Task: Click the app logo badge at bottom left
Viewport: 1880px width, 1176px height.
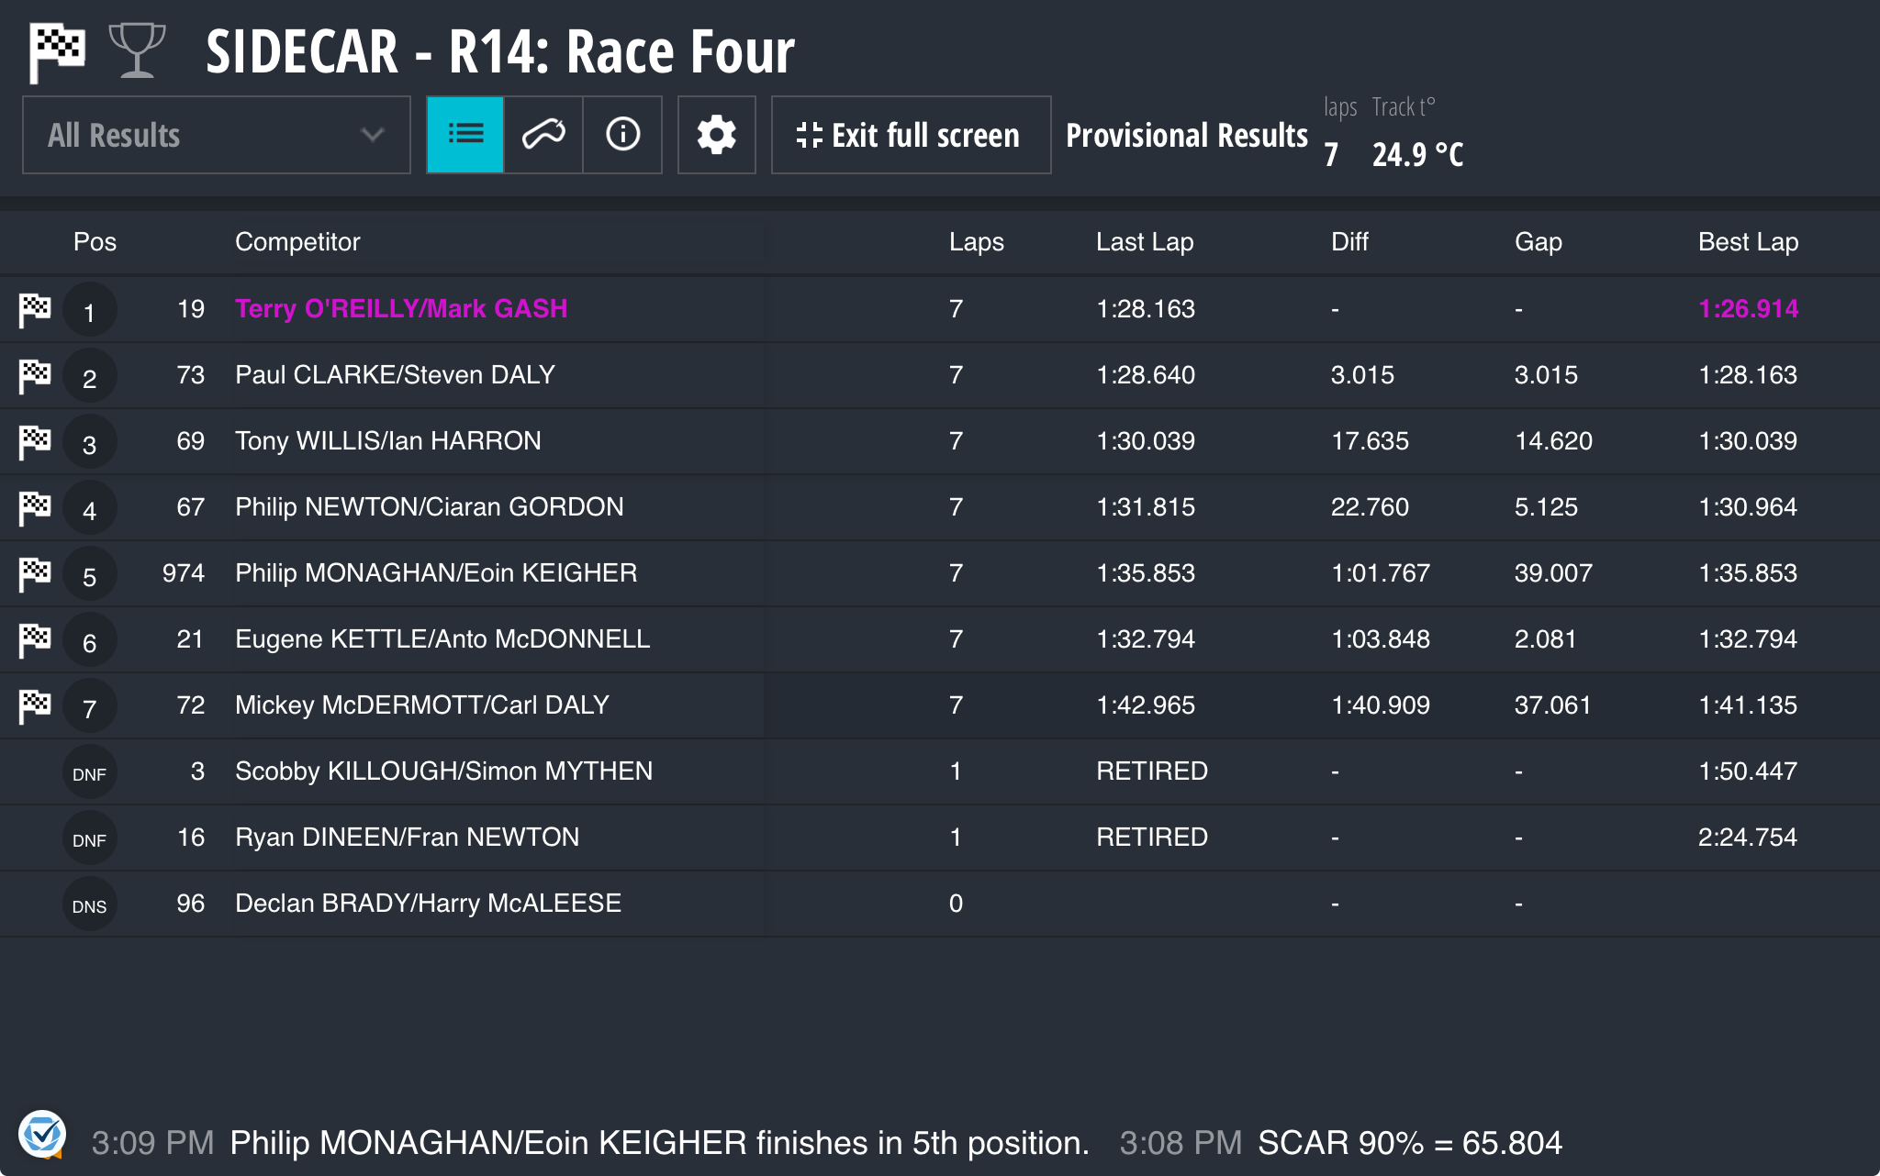Action: 42,1134
